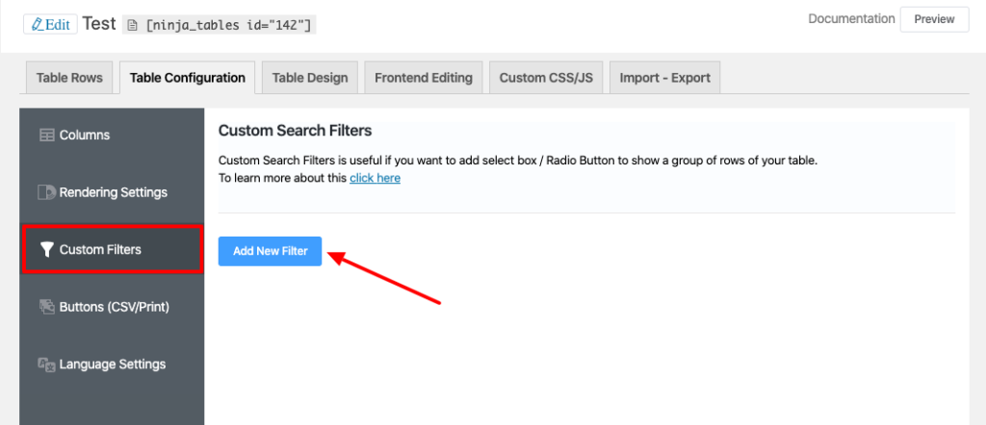
Task: Click the Test table title
Action: [x=99, y=24]
